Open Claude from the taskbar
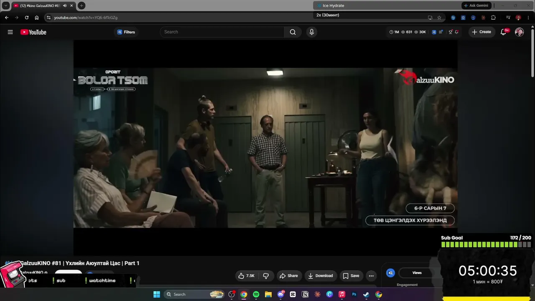The image size is (535, 301). point(317,294)
